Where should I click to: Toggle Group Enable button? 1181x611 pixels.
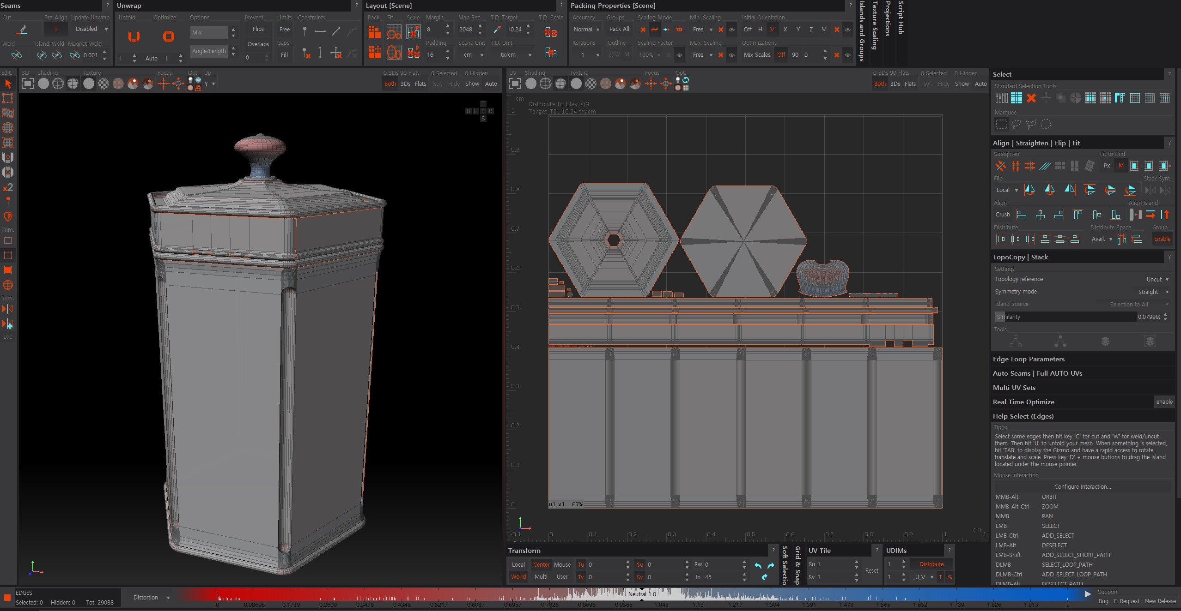coord(1162,239)
